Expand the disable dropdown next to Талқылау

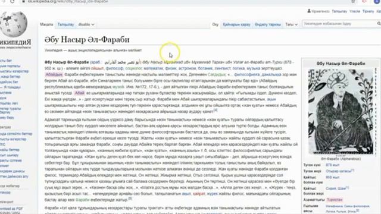click(86, 24)
